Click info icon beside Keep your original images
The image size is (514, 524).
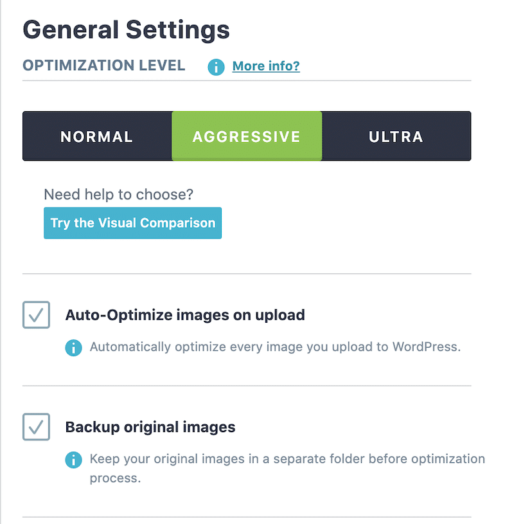(73, 460)
